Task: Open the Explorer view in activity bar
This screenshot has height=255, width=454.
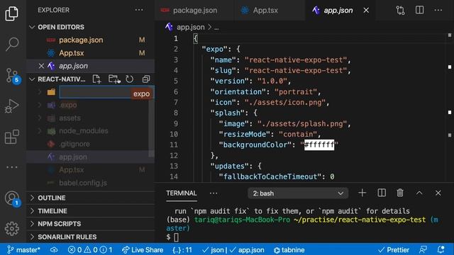Action: [12, 13]
